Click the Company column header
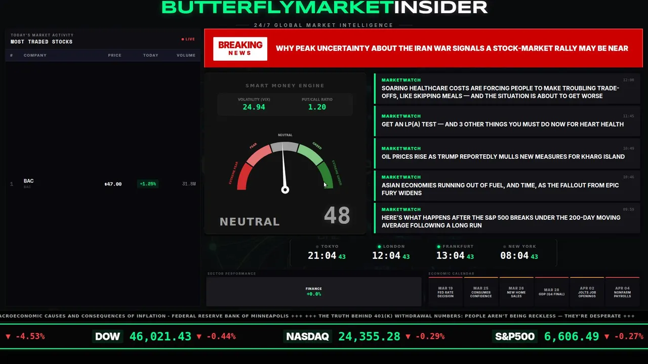 (35, 55)
